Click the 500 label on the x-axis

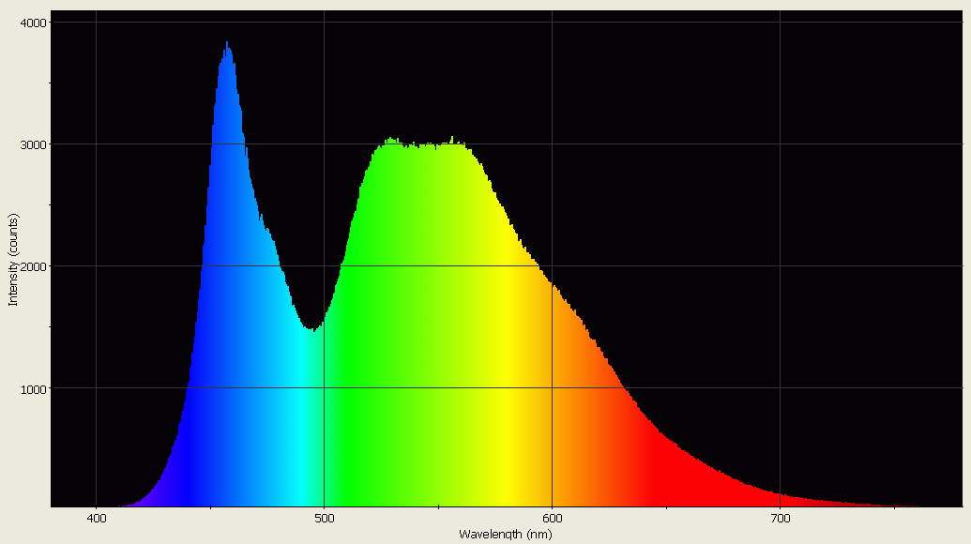[x=325, y=518]
